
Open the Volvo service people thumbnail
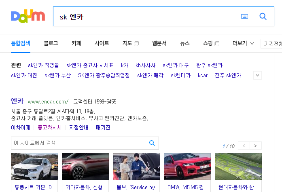coord(136,167)
